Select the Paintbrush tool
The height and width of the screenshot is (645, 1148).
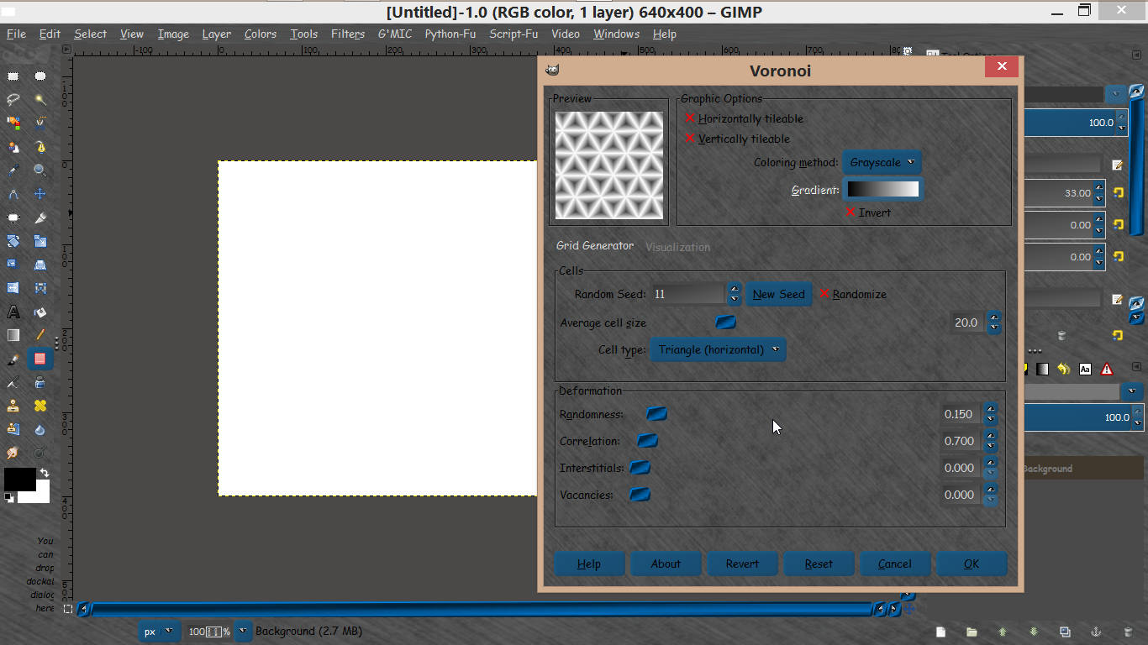(x=13, y=359)
